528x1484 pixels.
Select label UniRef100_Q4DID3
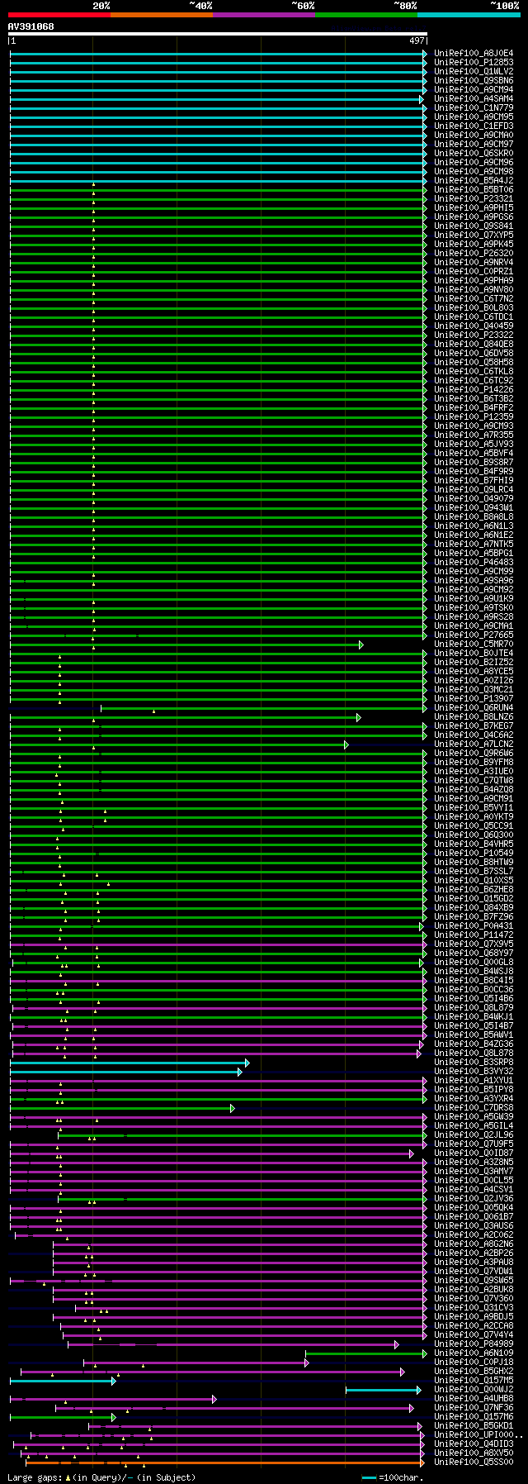point(474,1444)
